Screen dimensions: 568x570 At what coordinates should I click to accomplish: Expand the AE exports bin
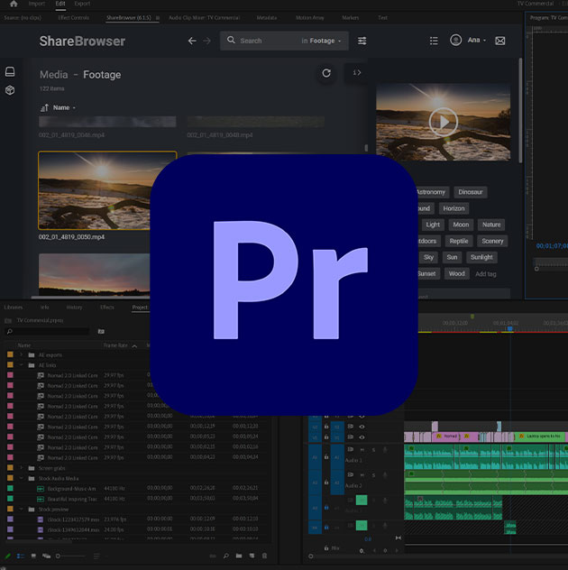point(22,354)
